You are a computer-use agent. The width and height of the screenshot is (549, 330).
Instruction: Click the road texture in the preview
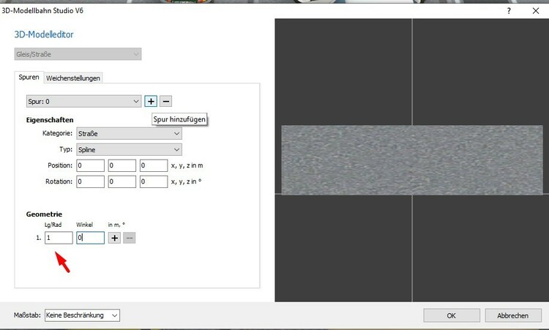click(x=412, y=160)
